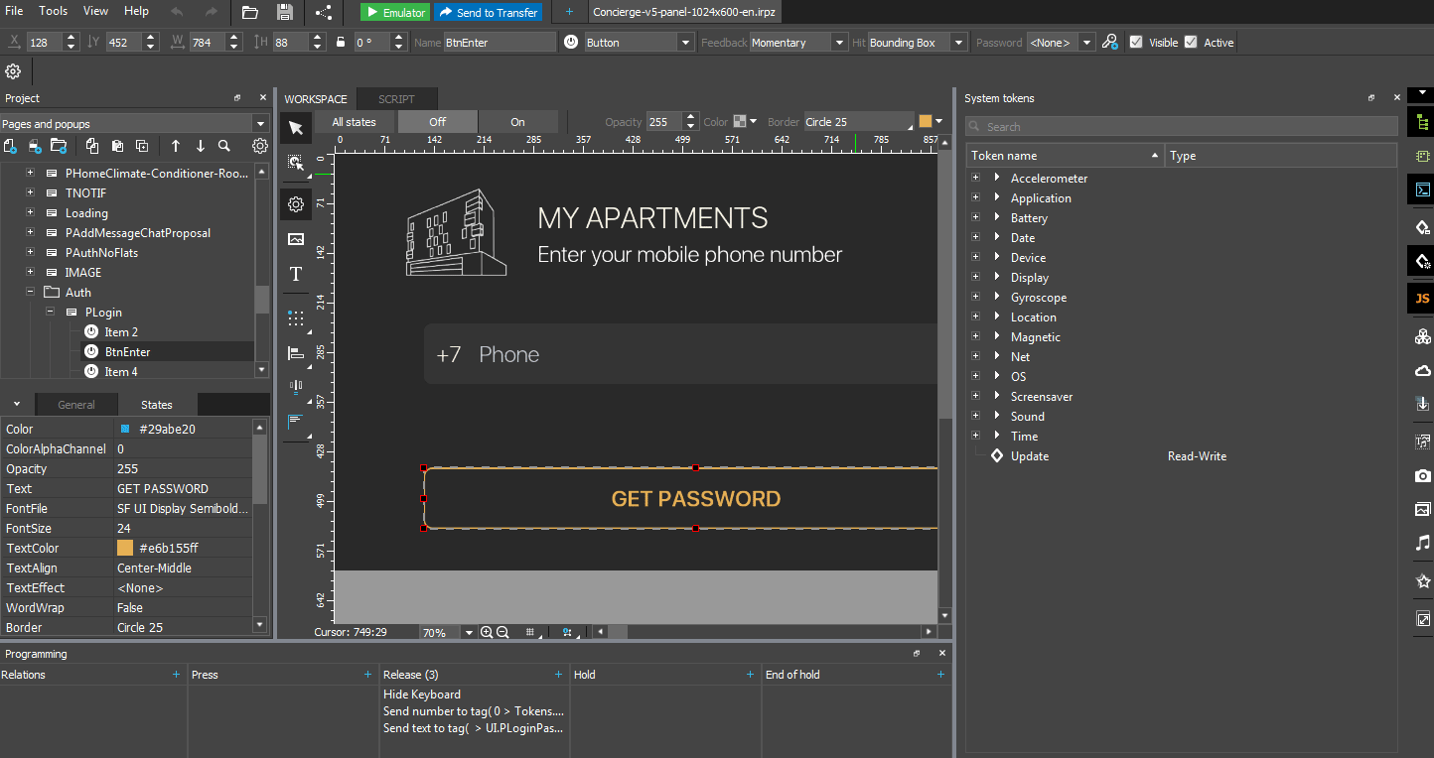Click the zoom in magnifier icon
Screen dimensions: 1434x758
pos(487,632)
